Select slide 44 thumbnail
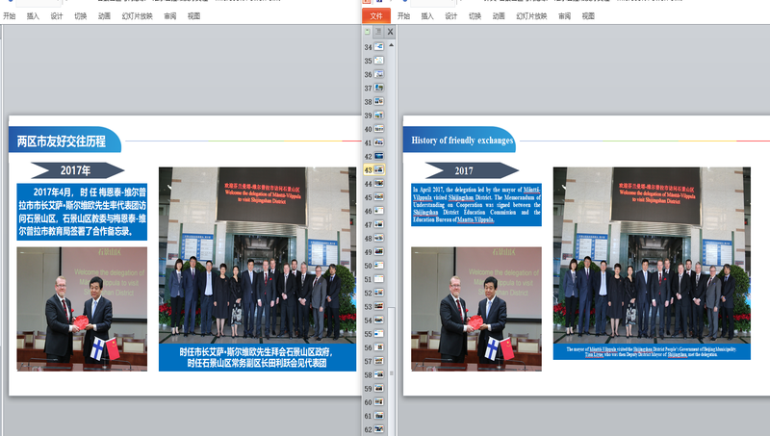The width and height of the screenshot is (770, 436). pyautogui.click(x=378, y=184)
